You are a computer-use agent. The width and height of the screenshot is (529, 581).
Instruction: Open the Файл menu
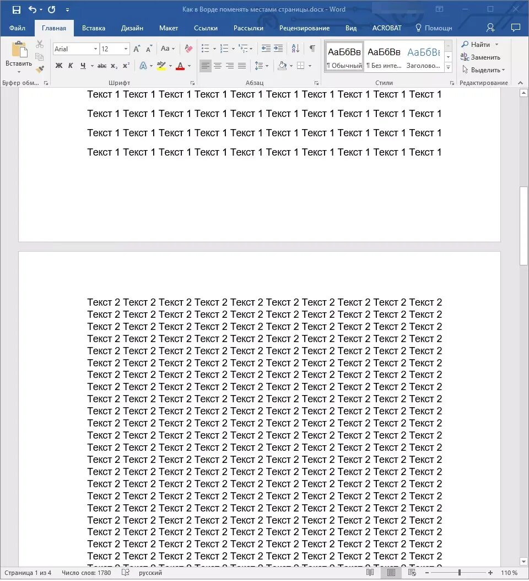(17, 28)
